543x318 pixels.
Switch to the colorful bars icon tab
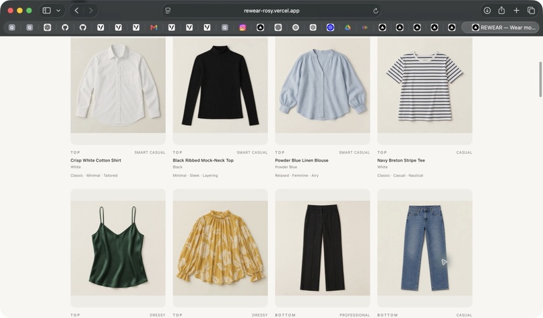pyautogui.click(x=365, y=28)
